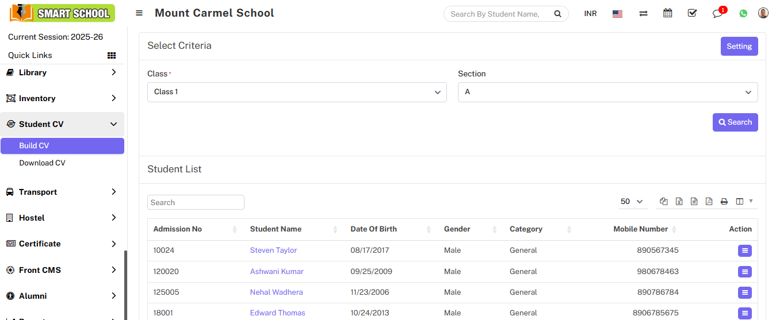Change the 50 rows-per-page dropdown
This screenshot has height=320, width=776.
[631, 202]
